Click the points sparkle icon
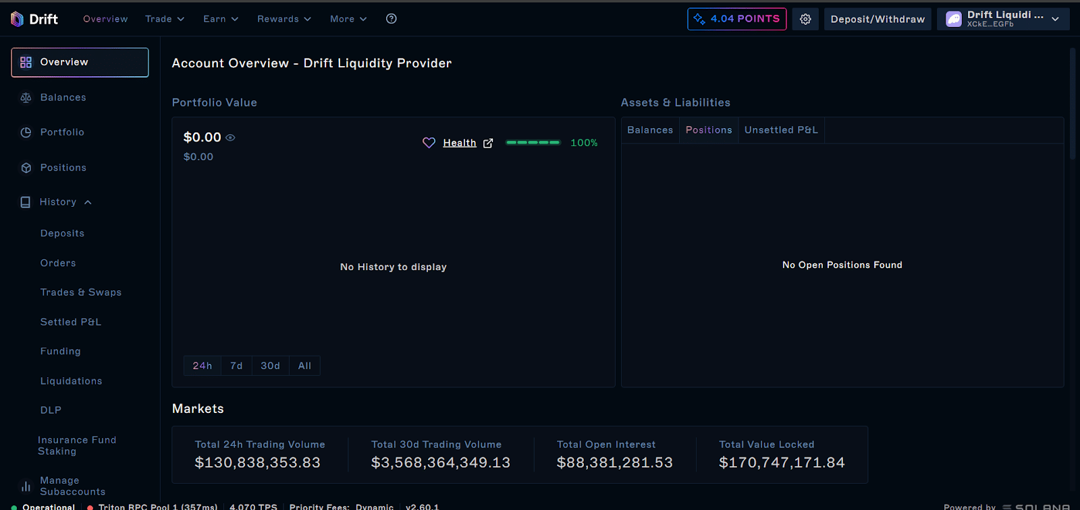Screen dimensions: 1080x510 click(699, 19)
